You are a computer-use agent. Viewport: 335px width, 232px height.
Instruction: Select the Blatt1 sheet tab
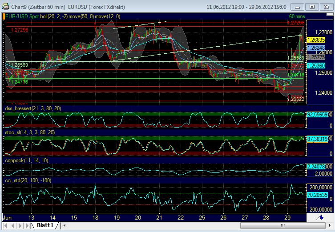coord(45,225)
